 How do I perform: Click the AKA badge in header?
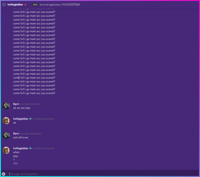coord(35,5)
